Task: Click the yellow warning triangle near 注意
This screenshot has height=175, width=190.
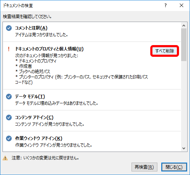Action: coord(5,158)
